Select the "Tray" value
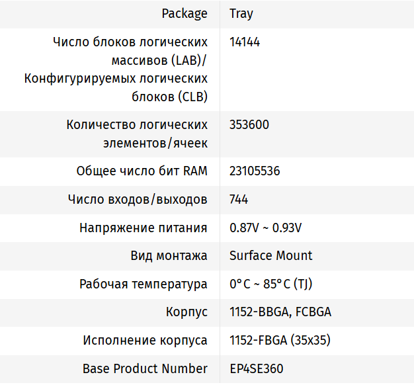The image size is (414, 385). pyautogui.click(x=241, y=13)
